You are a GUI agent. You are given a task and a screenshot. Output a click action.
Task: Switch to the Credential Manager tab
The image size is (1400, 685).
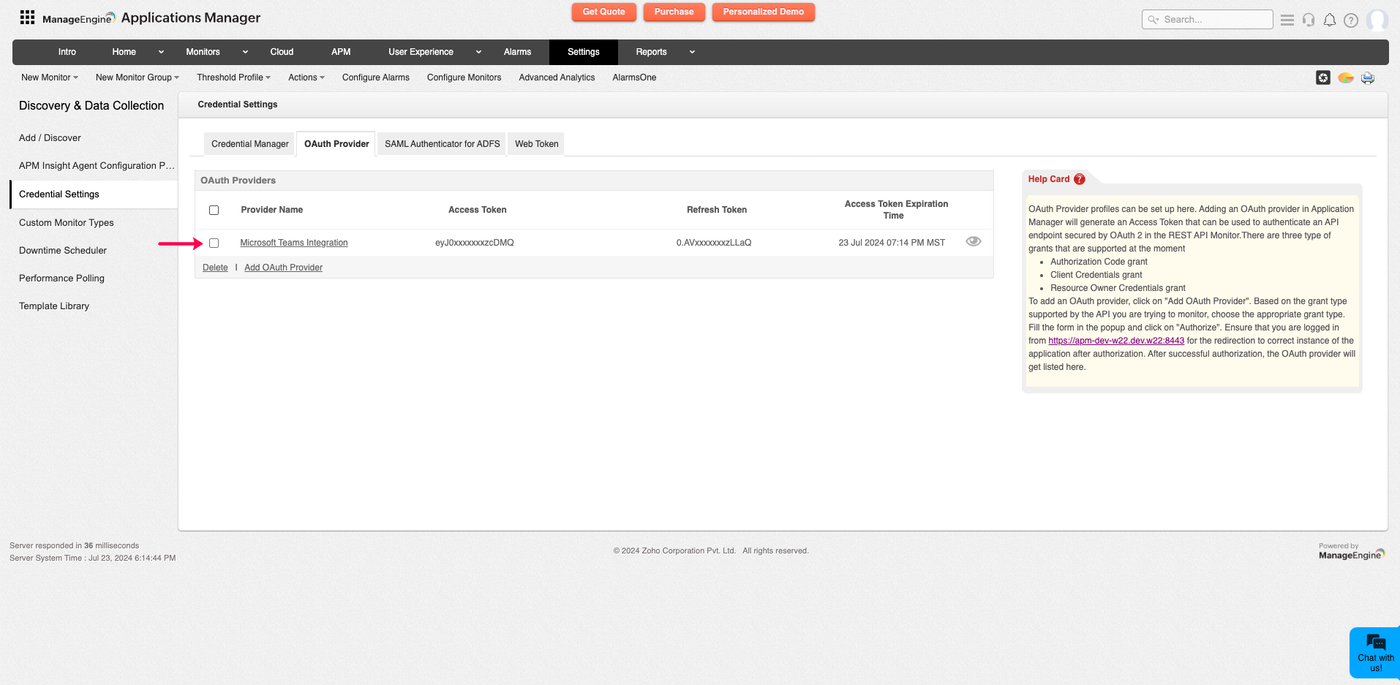(250, 144)
